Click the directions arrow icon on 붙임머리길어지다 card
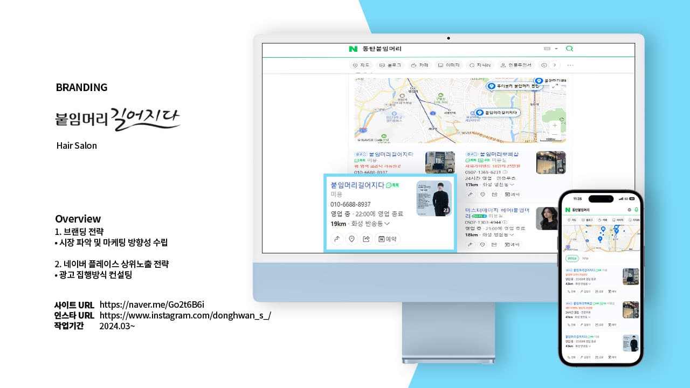The image size is (690, 388). pyautogui.click(x=337, y=239)
